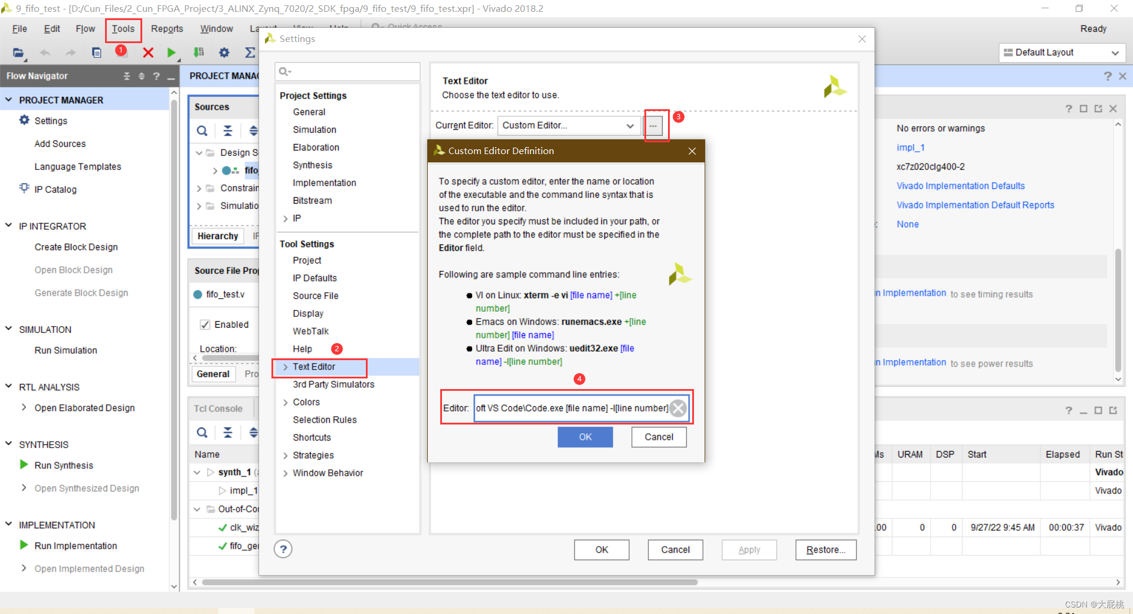Screen dimensions: 1133x614
Task: Click Restore button in Settings dialog
Action: point(826,550)
